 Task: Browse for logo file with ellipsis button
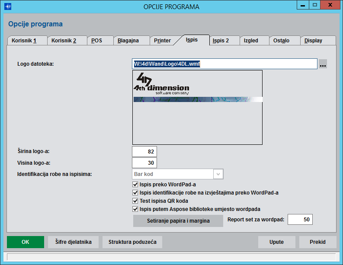323,64
